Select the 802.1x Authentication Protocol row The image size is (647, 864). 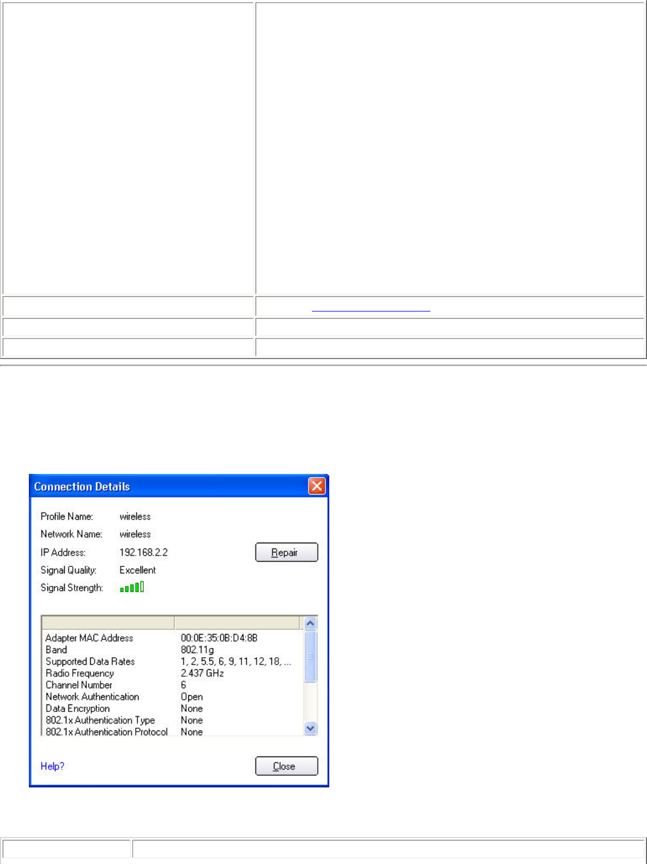coord(172,732)
